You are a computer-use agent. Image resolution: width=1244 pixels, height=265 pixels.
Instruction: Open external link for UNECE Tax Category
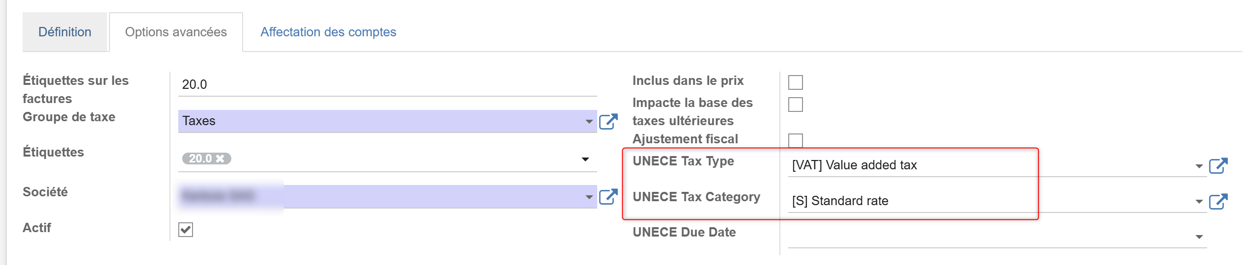click(x=1218, y=201)
